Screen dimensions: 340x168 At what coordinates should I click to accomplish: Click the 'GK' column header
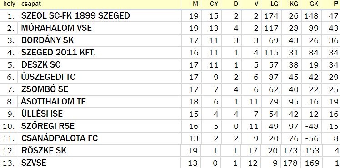pos(314,5)
